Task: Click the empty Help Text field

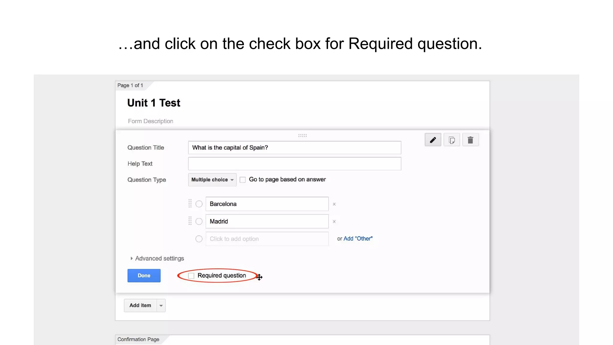Action: (295, 164)
